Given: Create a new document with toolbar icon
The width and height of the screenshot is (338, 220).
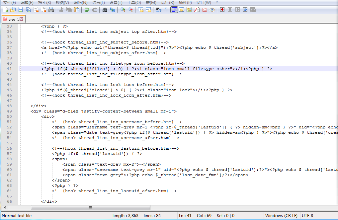Looking at the screenshot, I should (6, 10).
